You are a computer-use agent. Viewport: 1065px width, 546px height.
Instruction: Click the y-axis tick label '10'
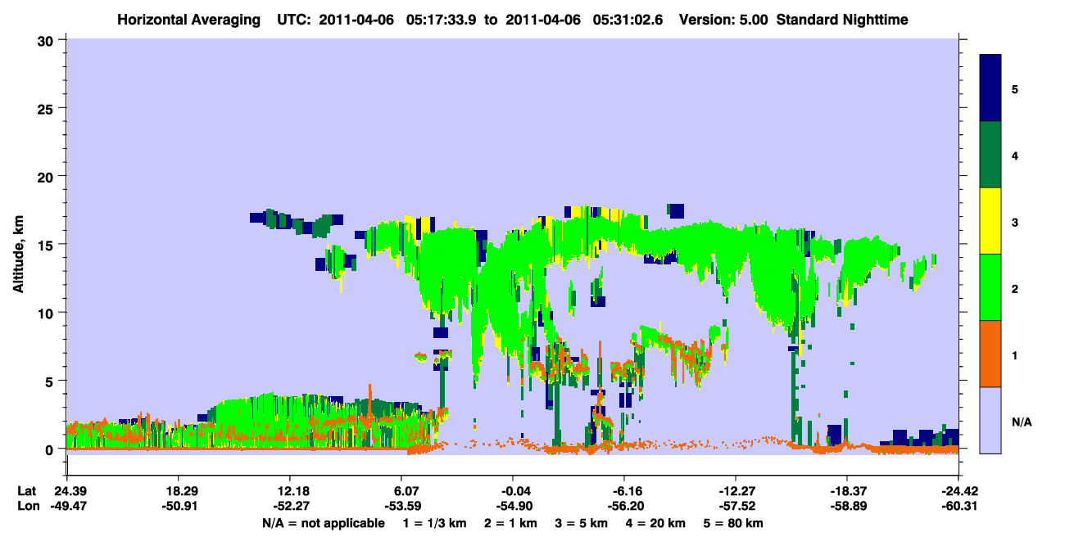coord(48,313)
